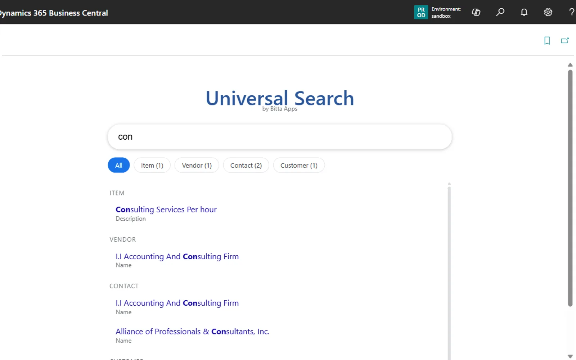Open the help question mark
The image size is (576, 360).
click(x=572, y=12)
